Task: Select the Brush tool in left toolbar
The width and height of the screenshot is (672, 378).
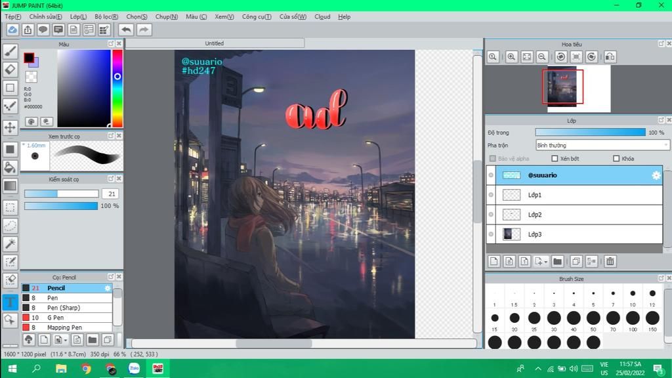Action: click(x=10, y=51)
